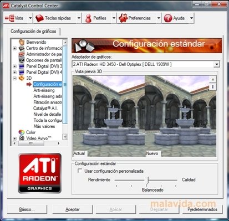
Task: Open Teclas rápidas red hotkey icon
Action: [x=39, y=18]
